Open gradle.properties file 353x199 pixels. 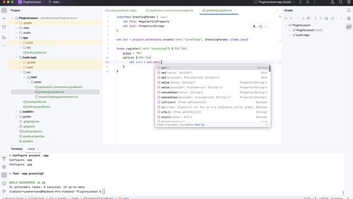pyautogui.click(x=34, y=137)
